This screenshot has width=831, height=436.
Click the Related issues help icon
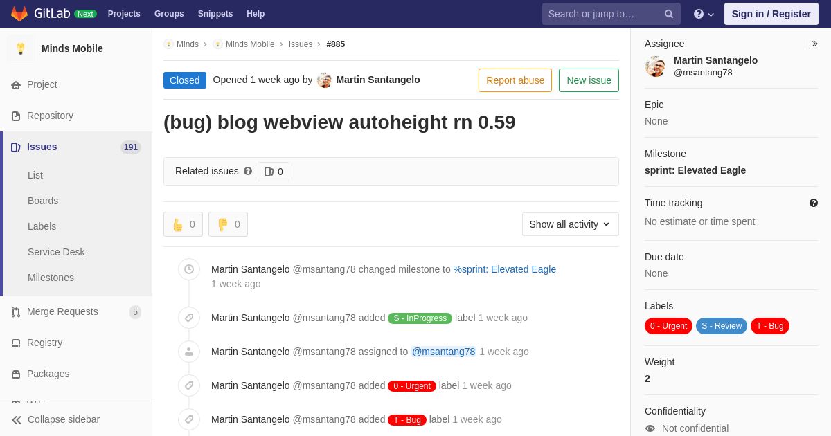coord(248,171)
